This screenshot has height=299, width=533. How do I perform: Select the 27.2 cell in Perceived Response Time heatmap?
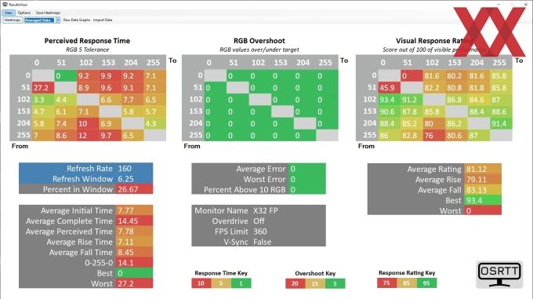point(43,88)
